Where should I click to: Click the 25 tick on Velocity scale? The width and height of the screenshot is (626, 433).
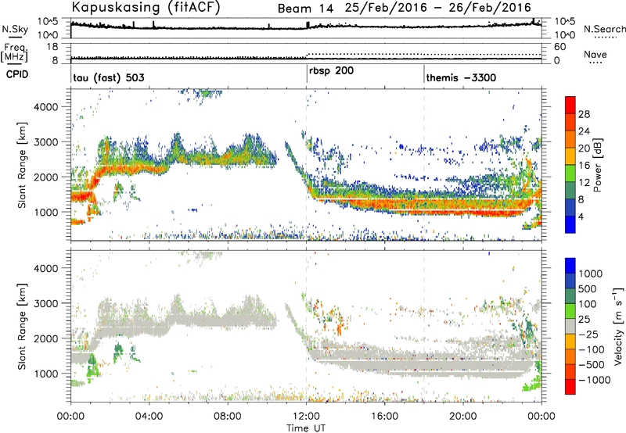pos(585,319)
